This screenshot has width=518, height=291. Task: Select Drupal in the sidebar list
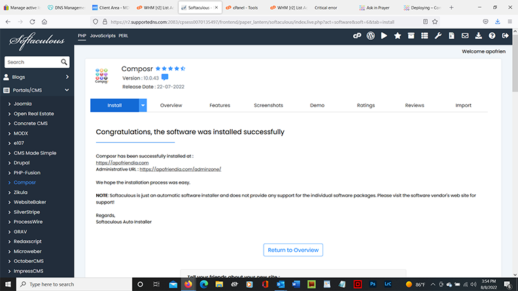click(23, 162)
